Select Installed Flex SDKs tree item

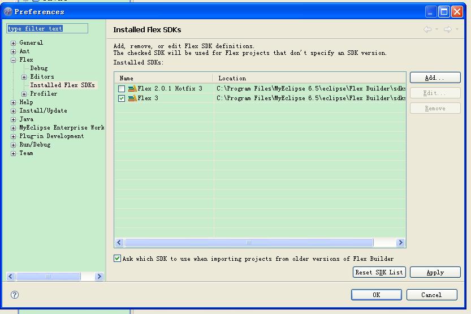62,85
